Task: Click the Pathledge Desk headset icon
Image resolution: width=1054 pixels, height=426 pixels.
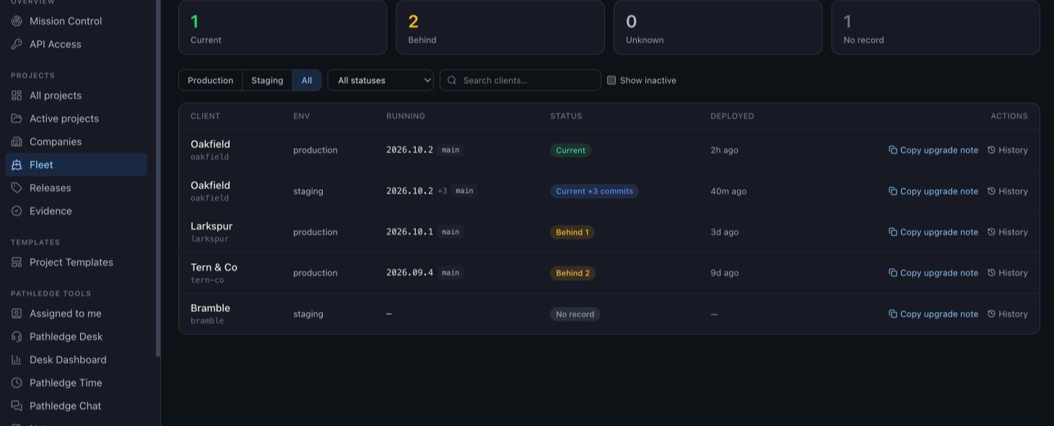Action: point(17,336)
